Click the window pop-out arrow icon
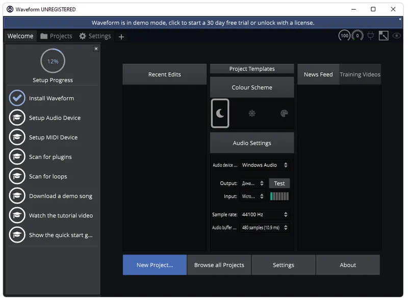Viewport: 408px width, 300px height. pyautogui.click(x=384, y=36)
